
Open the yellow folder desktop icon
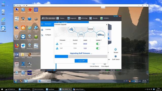point(23,55)
